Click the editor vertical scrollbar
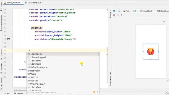 pos(107,65)
